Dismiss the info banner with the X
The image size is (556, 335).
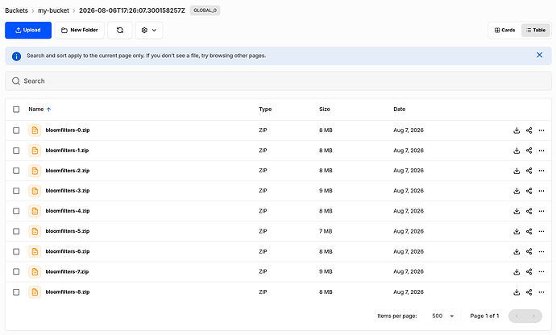point(539,55)
